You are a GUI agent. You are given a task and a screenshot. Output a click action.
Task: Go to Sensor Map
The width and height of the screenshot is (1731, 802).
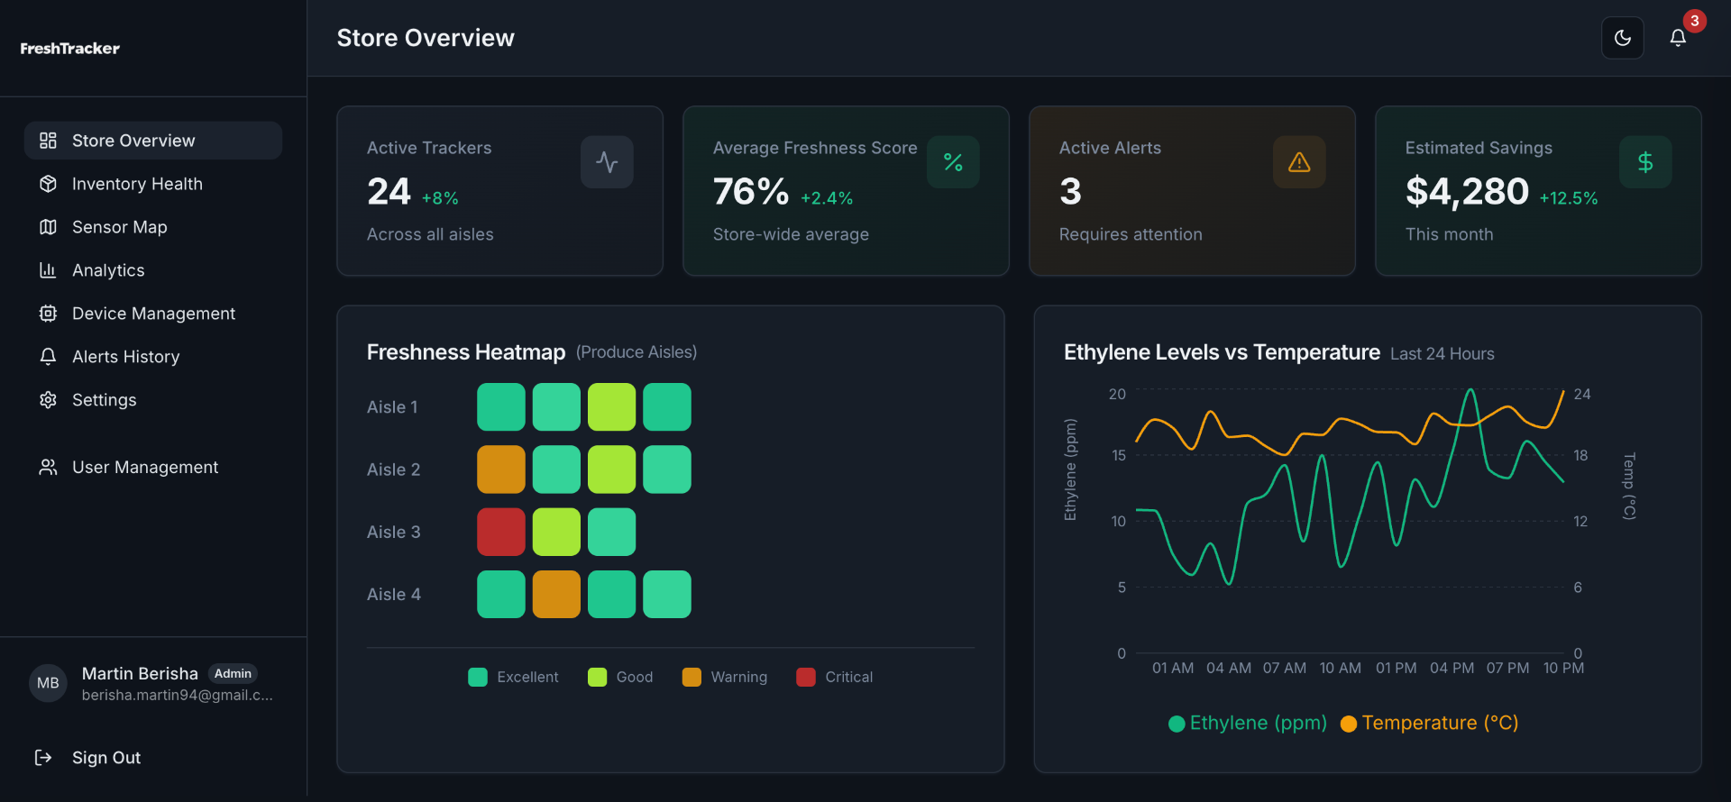point(153,227)
